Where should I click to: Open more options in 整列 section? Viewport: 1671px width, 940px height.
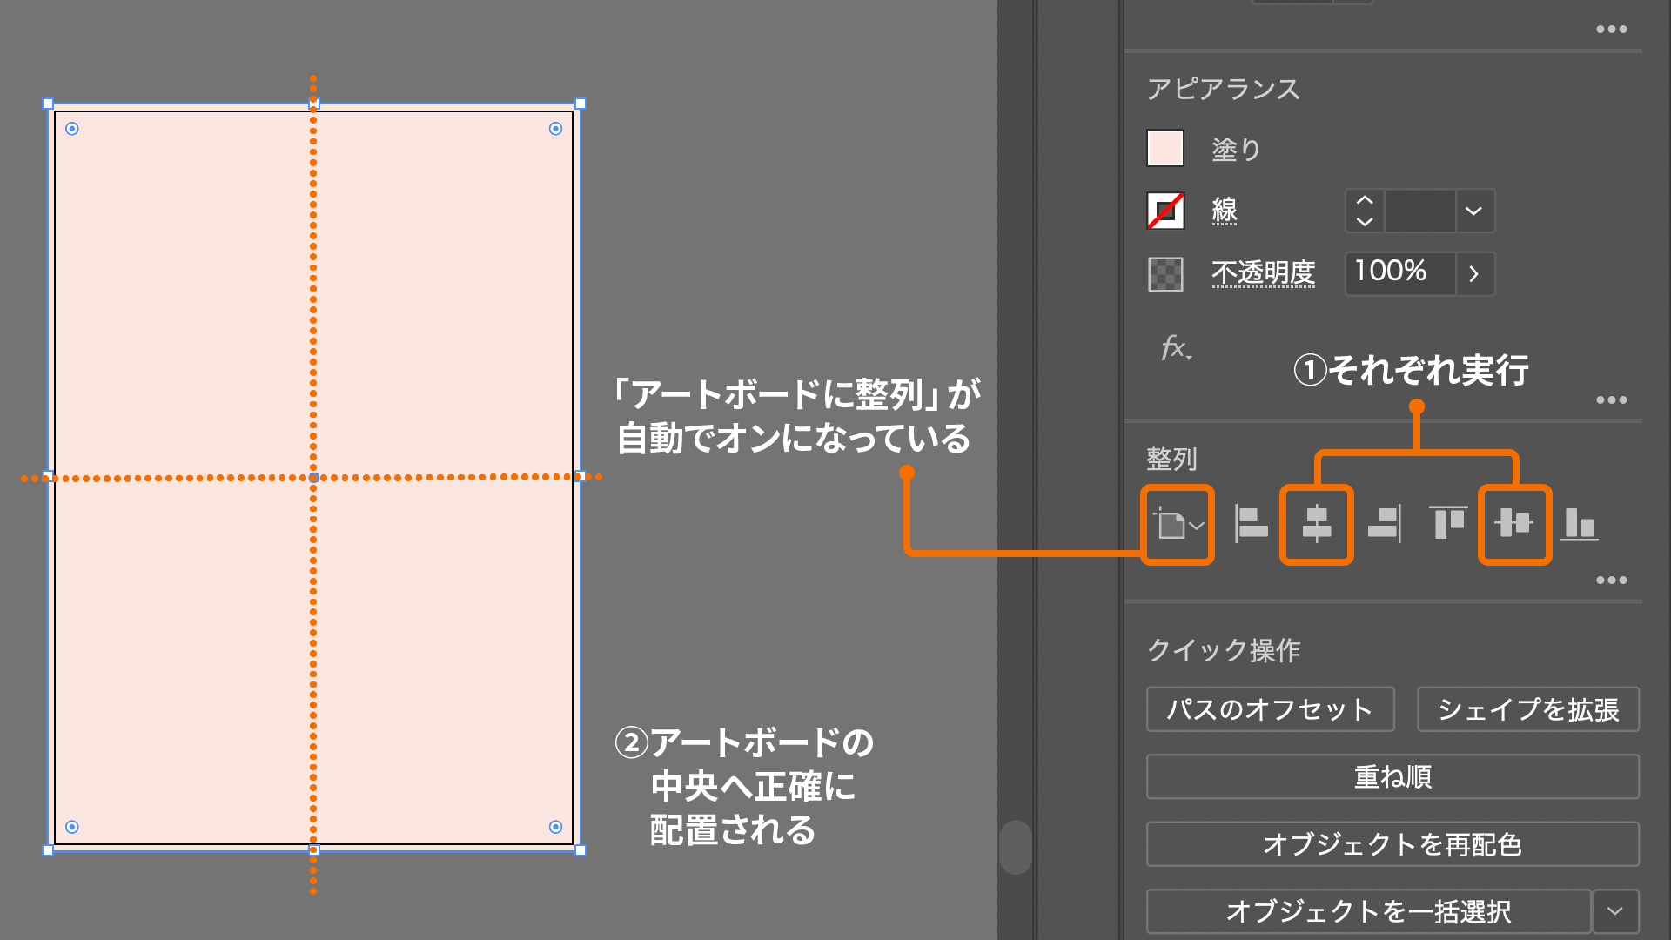click(x=1611, y=581)
